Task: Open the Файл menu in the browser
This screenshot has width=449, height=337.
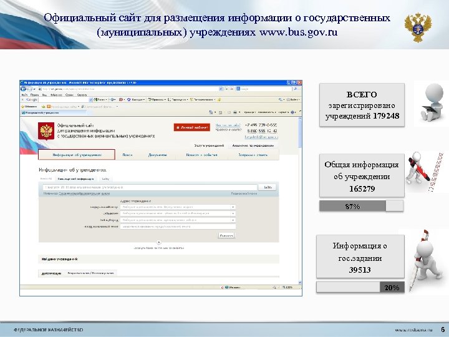Action: coord(24,95)
